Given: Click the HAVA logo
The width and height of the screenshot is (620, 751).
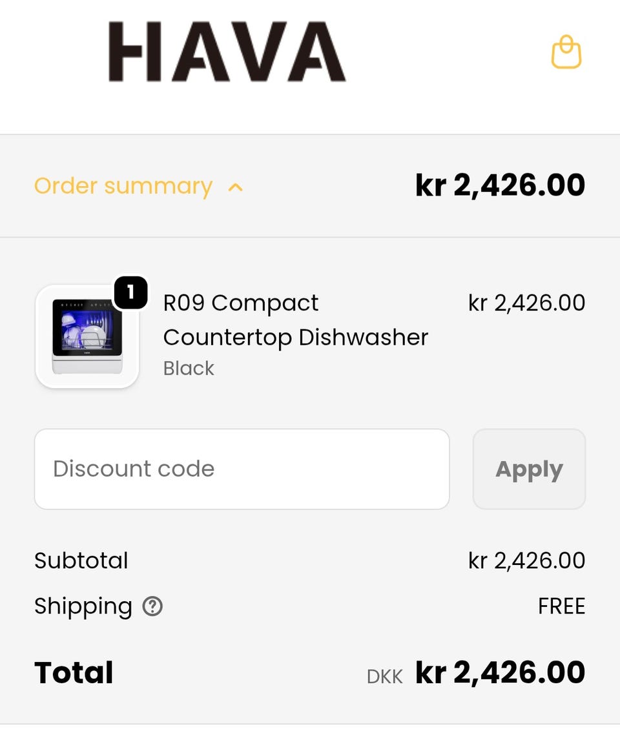Looking at the screenshot, I should point(227,52).
